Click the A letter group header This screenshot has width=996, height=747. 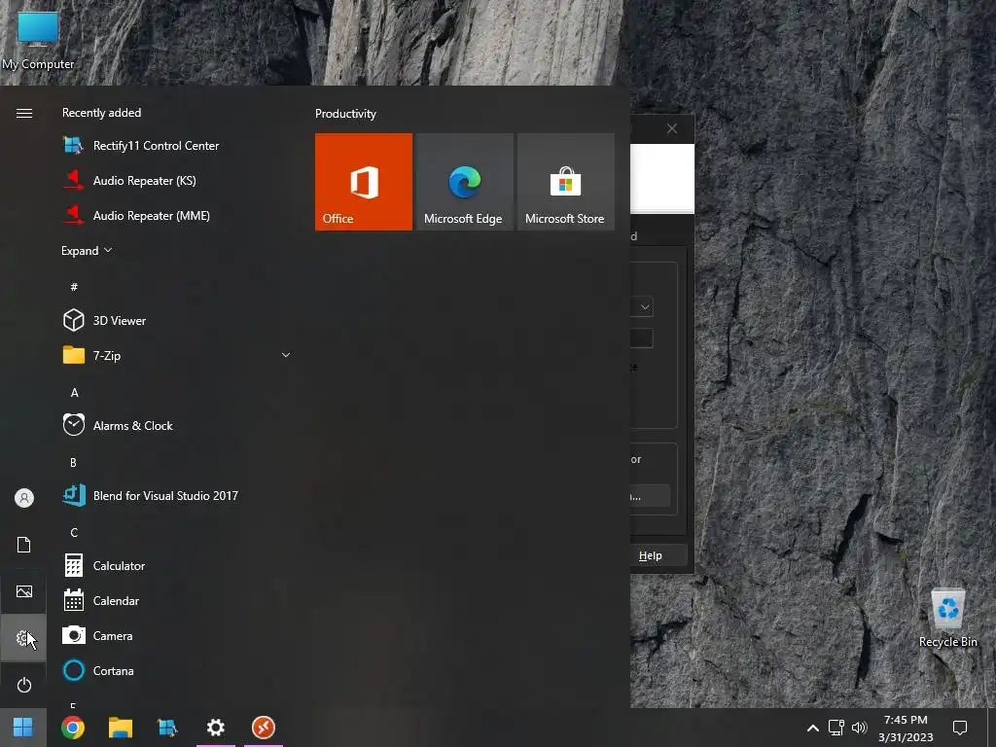coord(74,393)
